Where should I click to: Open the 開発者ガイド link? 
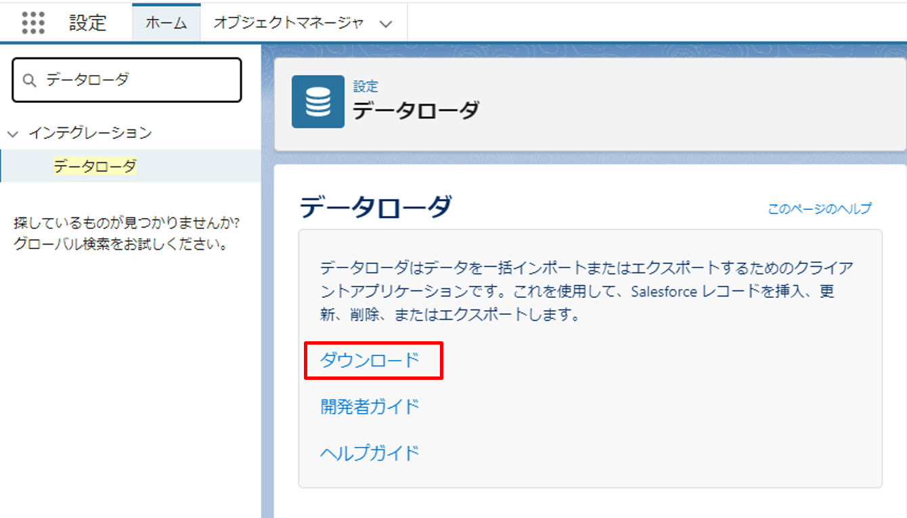tap(370, 406)
